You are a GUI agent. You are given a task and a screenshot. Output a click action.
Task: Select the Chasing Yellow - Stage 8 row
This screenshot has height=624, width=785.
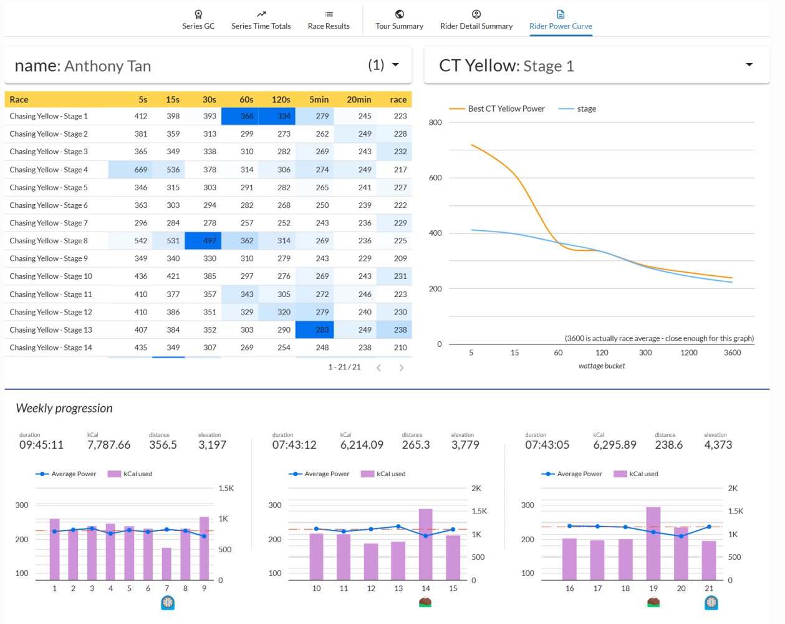point(208,241)
